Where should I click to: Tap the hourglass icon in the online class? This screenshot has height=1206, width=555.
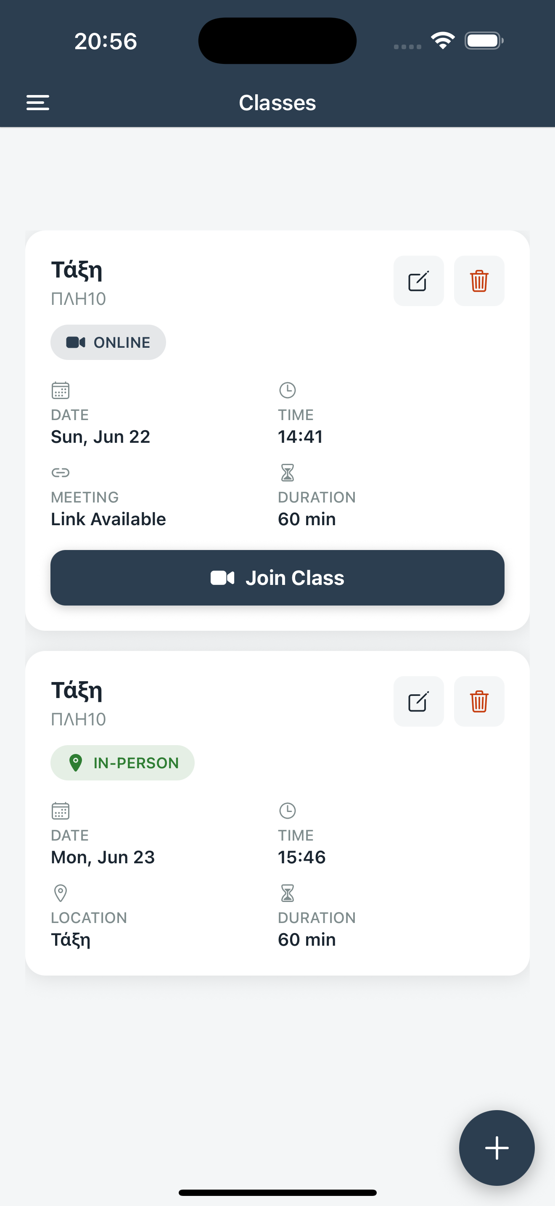point(287,472)
